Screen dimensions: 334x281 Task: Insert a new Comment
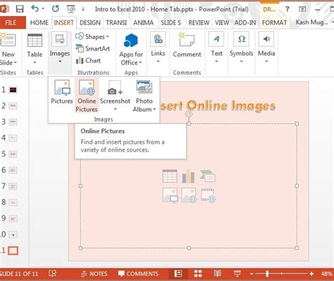pyautogui.click(x=187, y=45)
